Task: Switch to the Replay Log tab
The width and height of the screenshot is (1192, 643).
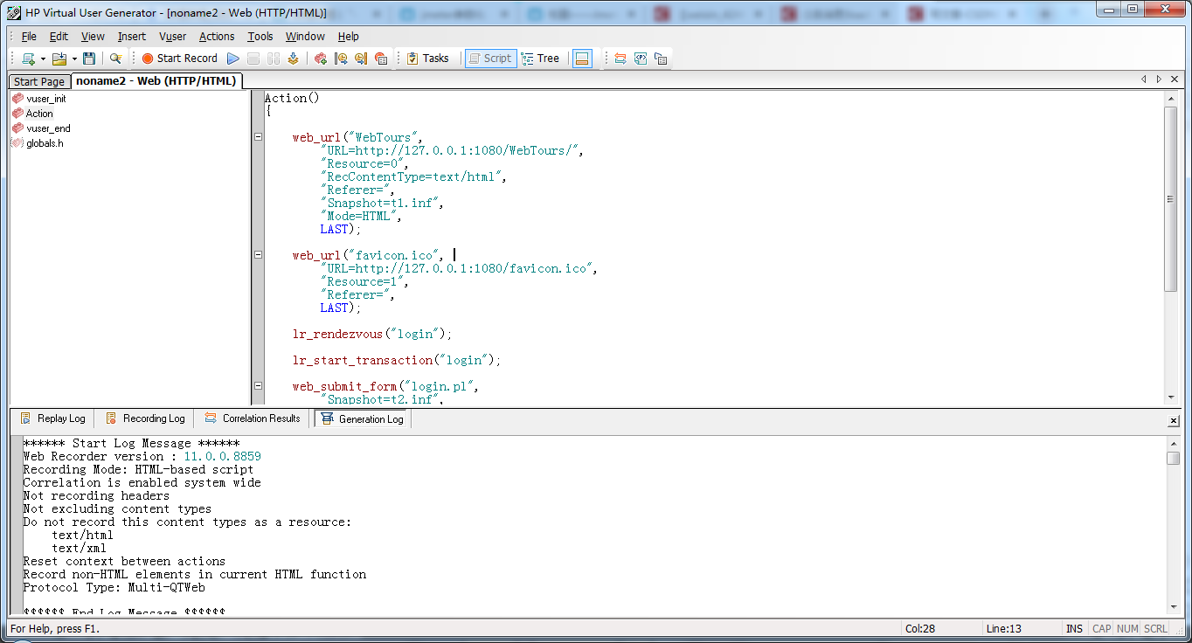Action: (52, 418)
